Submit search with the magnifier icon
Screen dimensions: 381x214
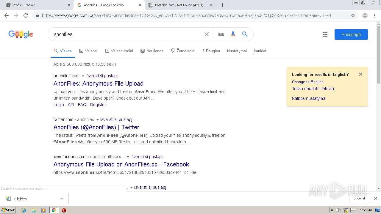point(245,34)
